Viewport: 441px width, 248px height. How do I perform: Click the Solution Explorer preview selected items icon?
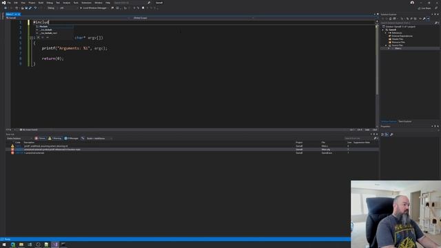pos(428,19)
